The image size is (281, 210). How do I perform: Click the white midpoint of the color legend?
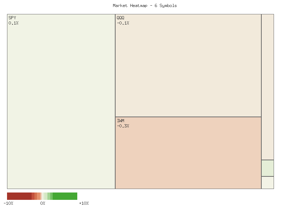43,196
